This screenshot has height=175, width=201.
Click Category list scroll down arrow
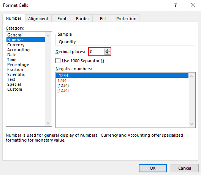click(x=48, y=123)
